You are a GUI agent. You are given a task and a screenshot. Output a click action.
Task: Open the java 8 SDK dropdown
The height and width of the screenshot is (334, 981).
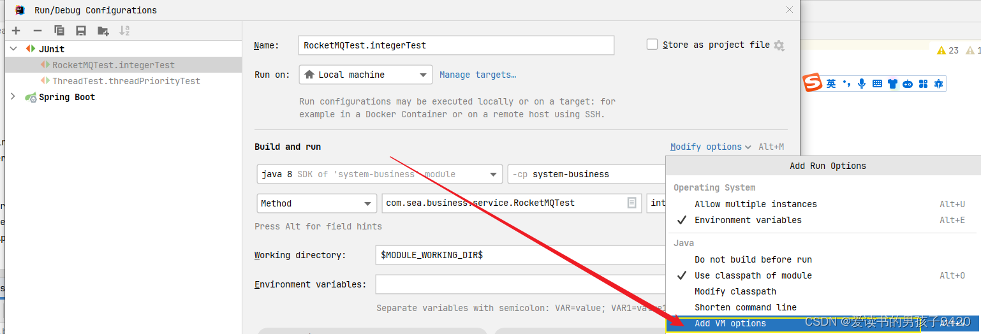pos(379,174)
